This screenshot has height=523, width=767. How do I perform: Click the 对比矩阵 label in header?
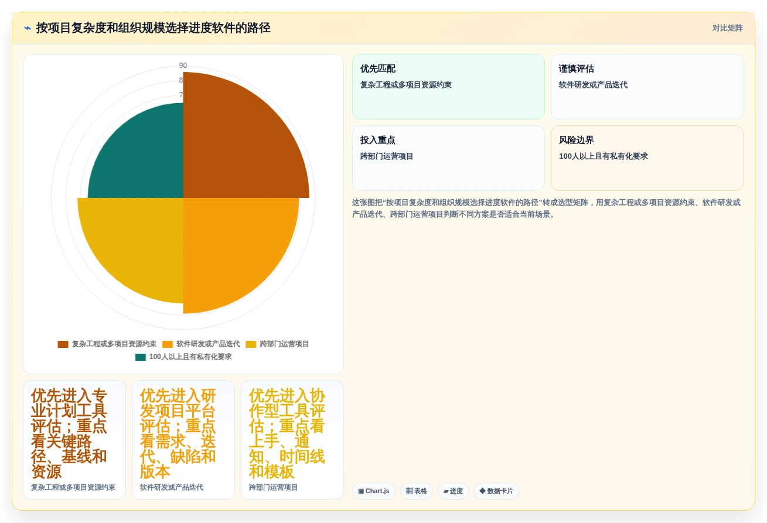(727, 28)
